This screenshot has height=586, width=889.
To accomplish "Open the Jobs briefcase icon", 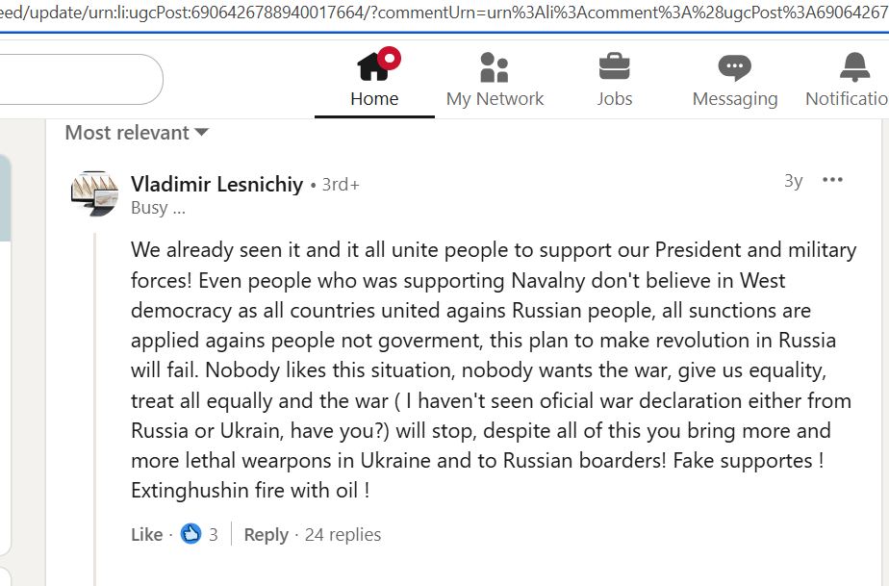I will pyautogui.click(x=614, y=67).
